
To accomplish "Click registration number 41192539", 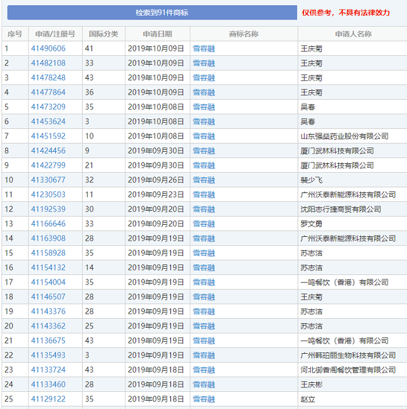I will tap(48, 209).
